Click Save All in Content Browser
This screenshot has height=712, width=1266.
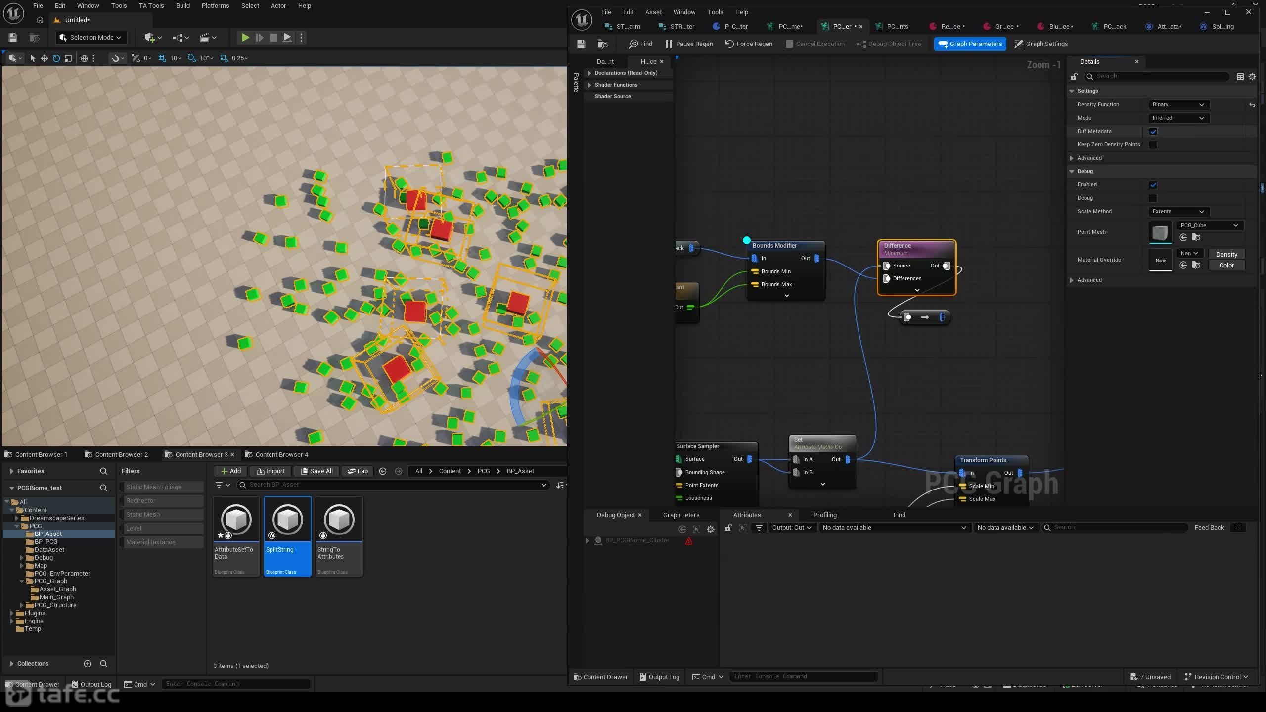pos(317,471)
